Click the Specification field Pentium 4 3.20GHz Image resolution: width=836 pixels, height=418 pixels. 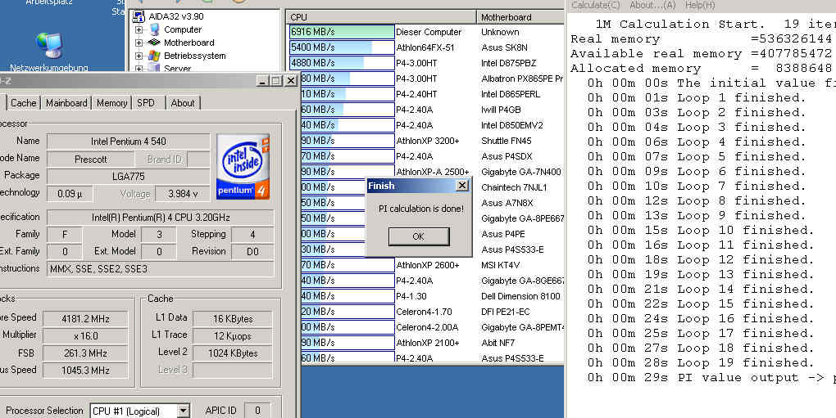click(161, 218)
